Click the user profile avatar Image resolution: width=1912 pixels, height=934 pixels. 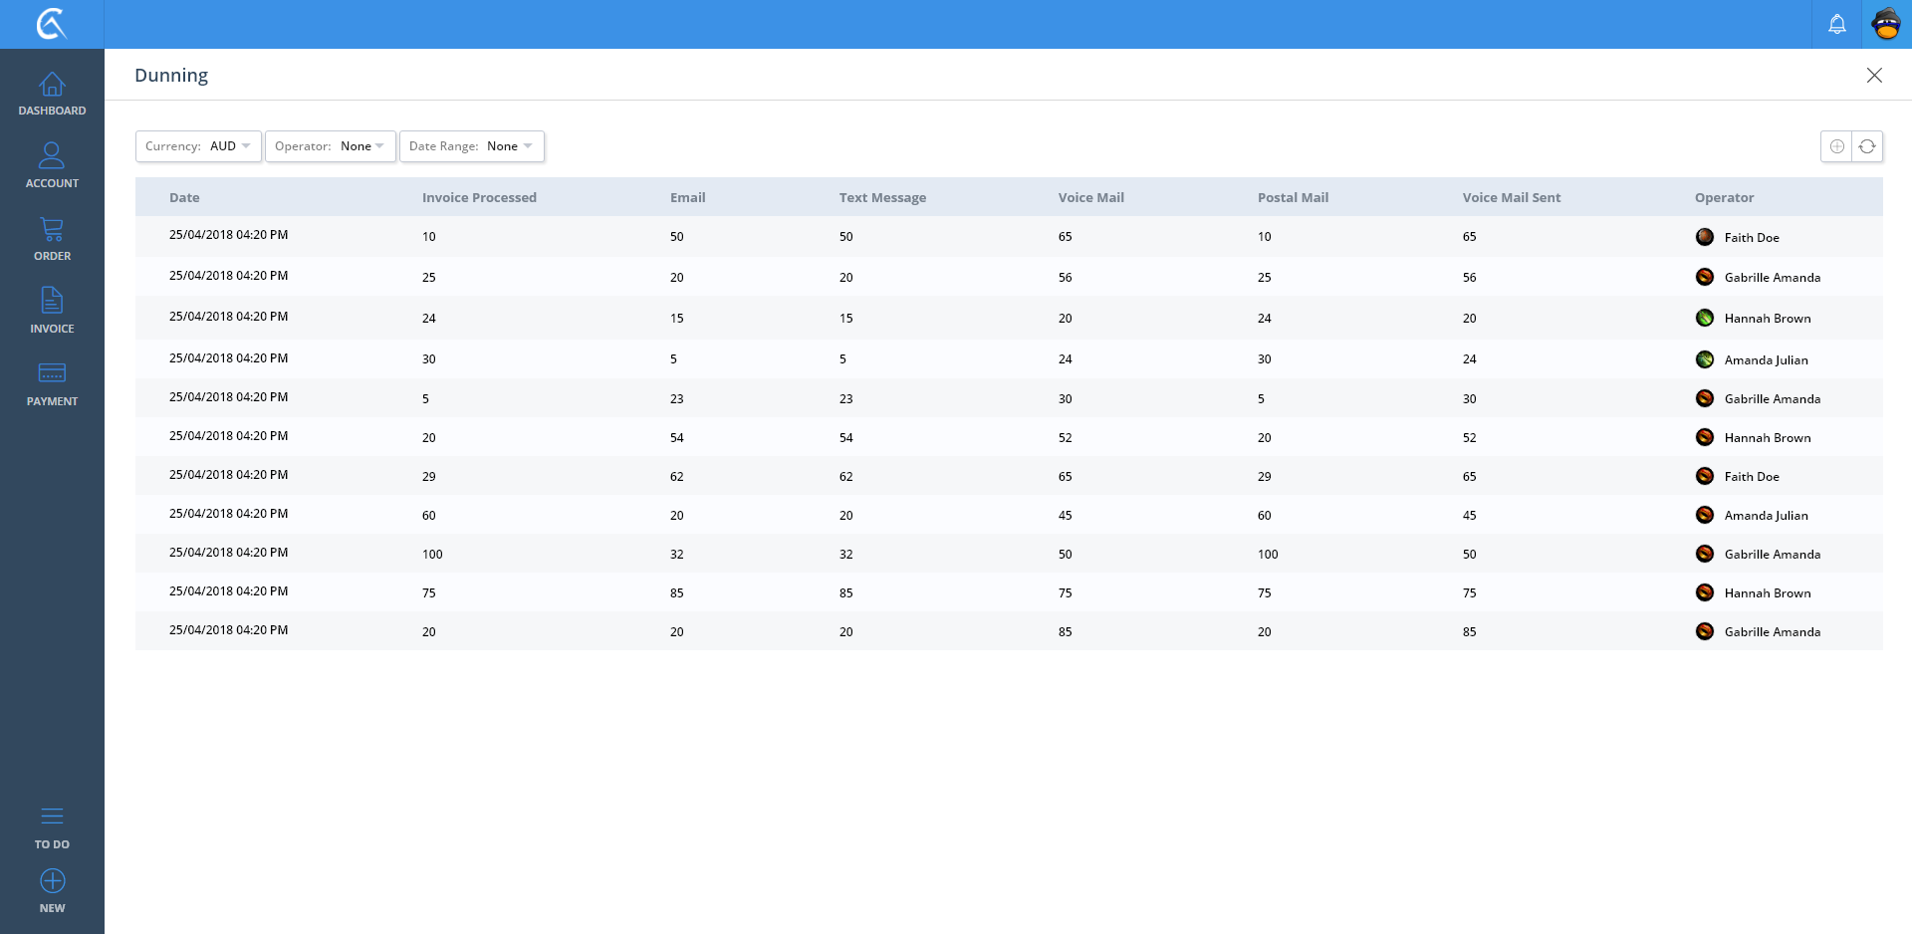pos(1886,24)
